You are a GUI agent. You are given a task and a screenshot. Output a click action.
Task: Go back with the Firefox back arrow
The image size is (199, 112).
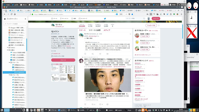click(x=5, y=14)
